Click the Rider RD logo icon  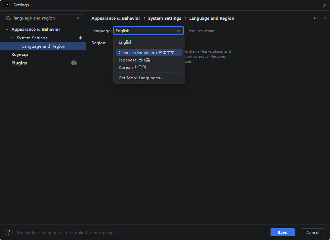pos(6,5)
